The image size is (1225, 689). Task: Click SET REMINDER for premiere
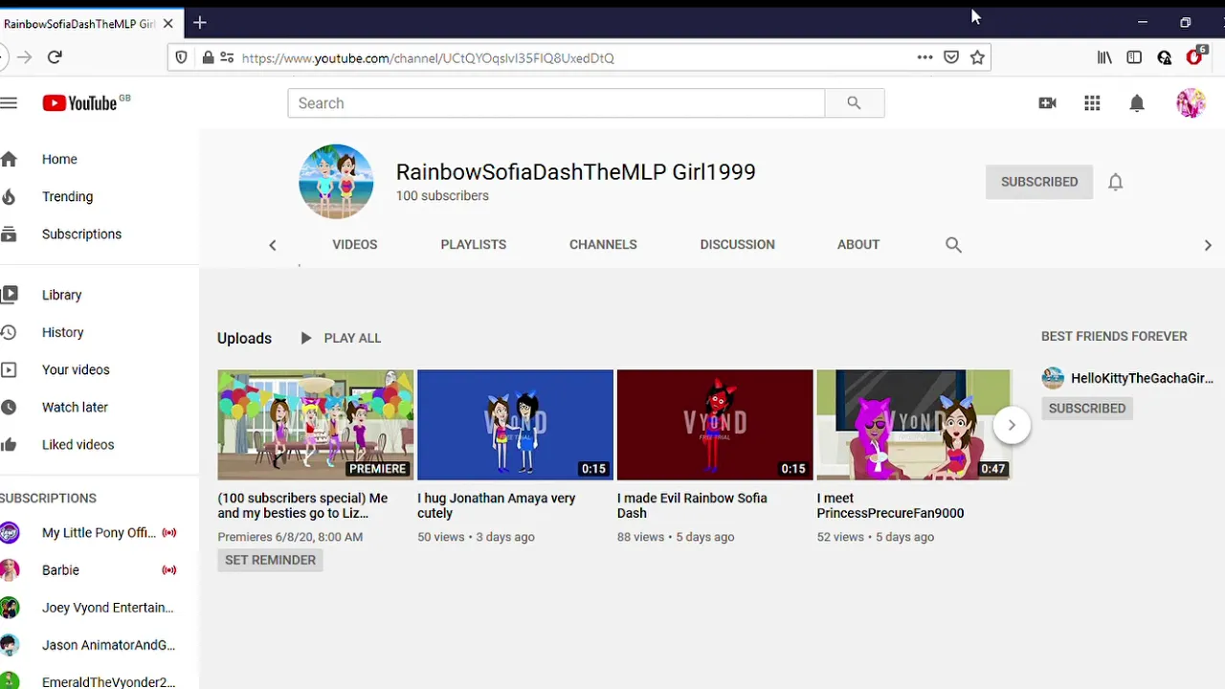tap(270, 560)
